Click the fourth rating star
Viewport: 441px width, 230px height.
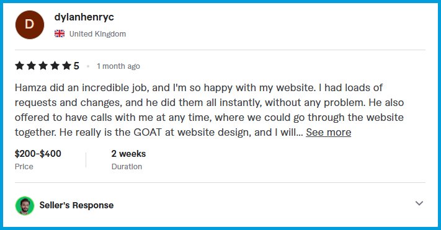click(x=55, y=66)
